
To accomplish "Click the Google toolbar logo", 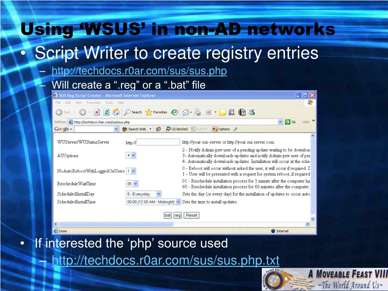I will (62, 129).
